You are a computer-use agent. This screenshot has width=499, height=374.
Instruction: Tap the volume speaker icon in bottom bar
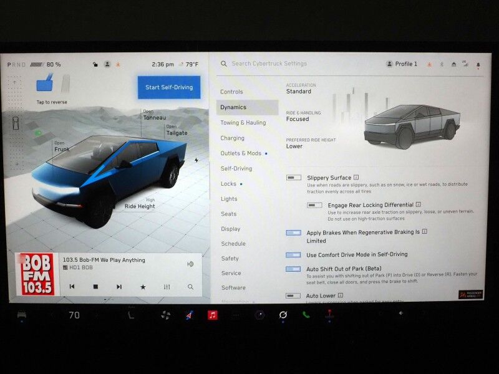pos(400,314)
